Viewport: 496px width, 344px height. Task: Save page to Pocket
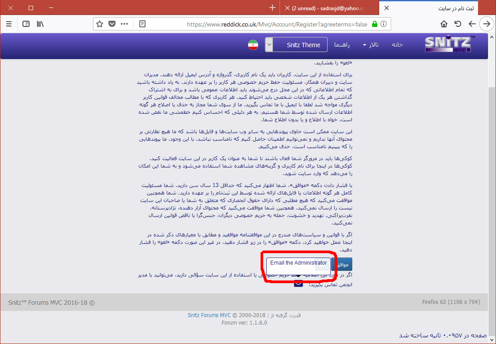coord(112,24)
